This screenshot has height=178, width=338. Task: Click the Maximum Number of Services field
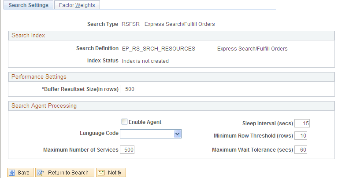point(127,149)
